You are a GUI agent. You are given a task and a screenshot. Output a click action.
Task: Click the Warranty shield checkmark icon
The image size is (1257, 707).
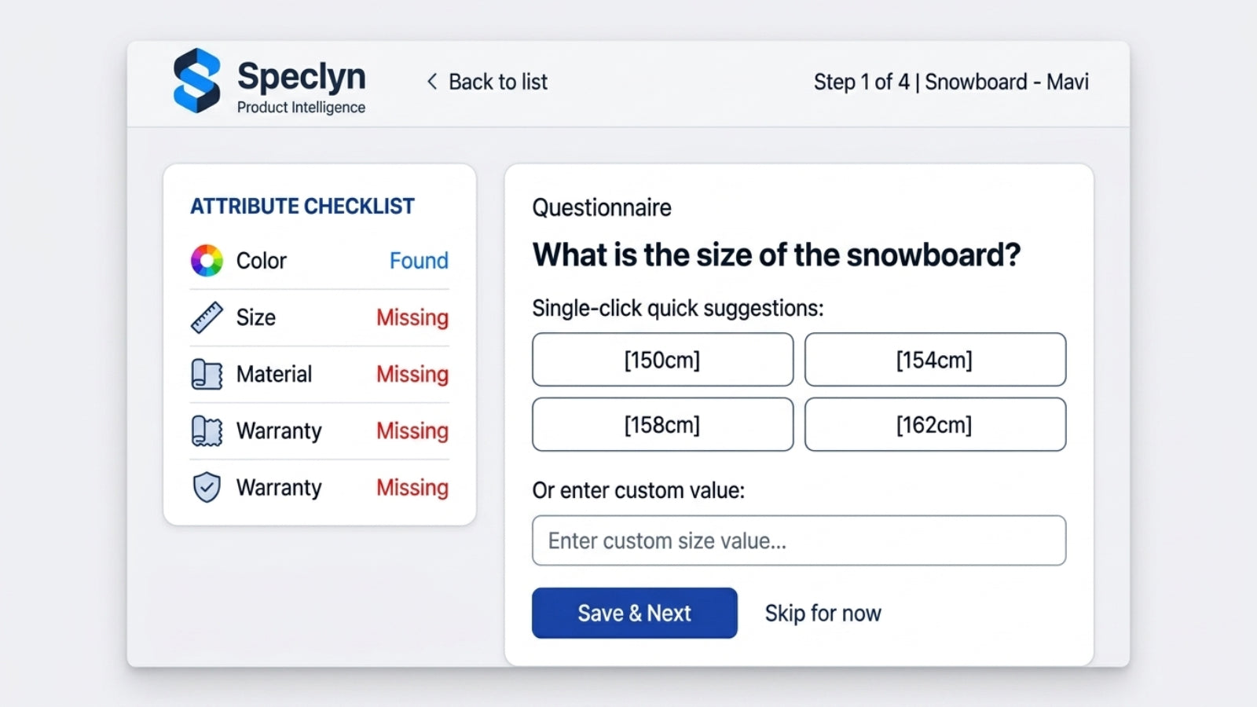point(207,487)
